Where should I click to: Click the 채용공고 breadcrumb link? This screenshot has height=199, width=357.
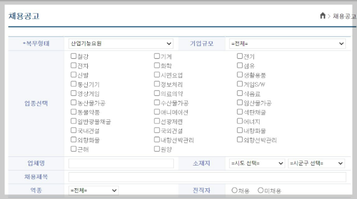click(x=344, y=16)
